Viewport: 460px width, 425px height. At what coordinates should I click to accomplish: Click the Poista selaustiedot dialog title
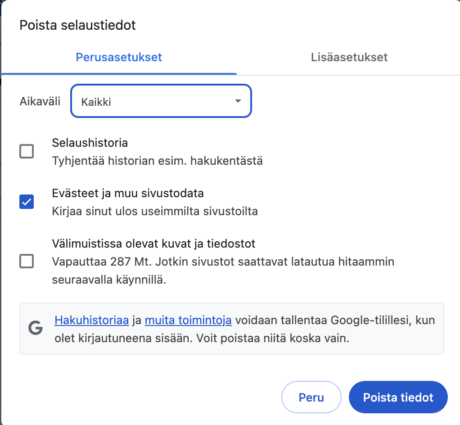tap(77, 26)
